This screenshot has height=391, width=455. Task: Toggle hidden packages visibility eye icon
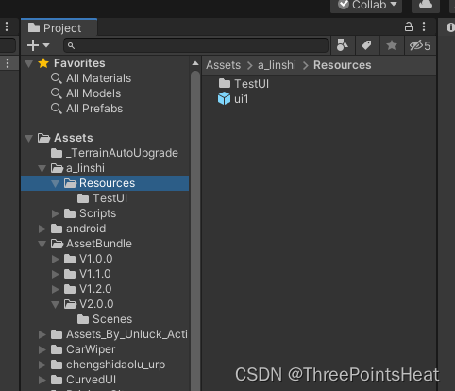click(420, 45)
